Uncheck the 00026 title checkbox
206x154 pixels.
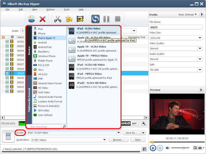(7, 60)
